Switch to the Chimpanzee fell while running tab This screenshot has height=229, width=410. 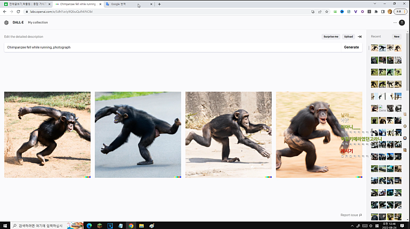point(78,4)
